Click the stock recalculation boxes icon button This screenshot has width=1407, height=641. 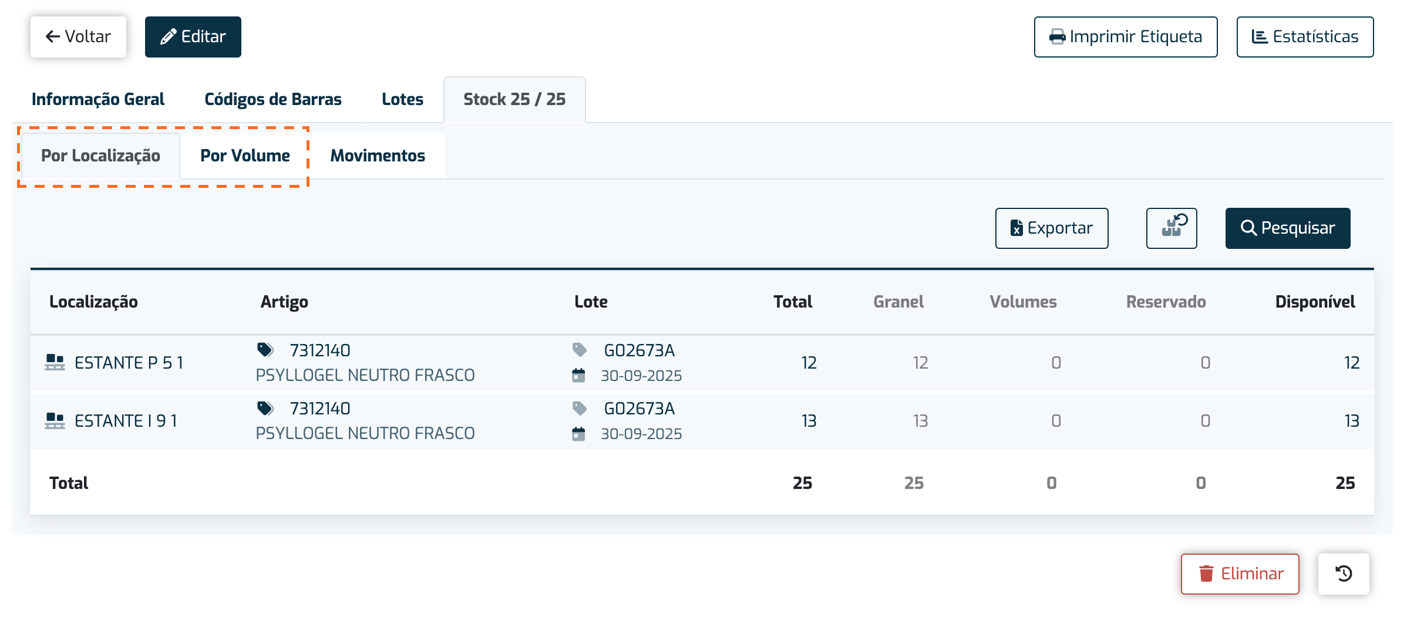click(1172, 228)
